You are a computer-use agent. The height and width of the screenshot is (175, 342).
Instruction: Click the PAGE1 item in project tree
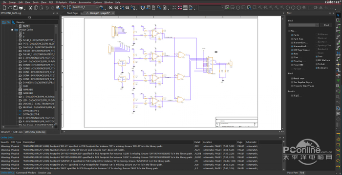pyautogui.click(x=26, y=26)
